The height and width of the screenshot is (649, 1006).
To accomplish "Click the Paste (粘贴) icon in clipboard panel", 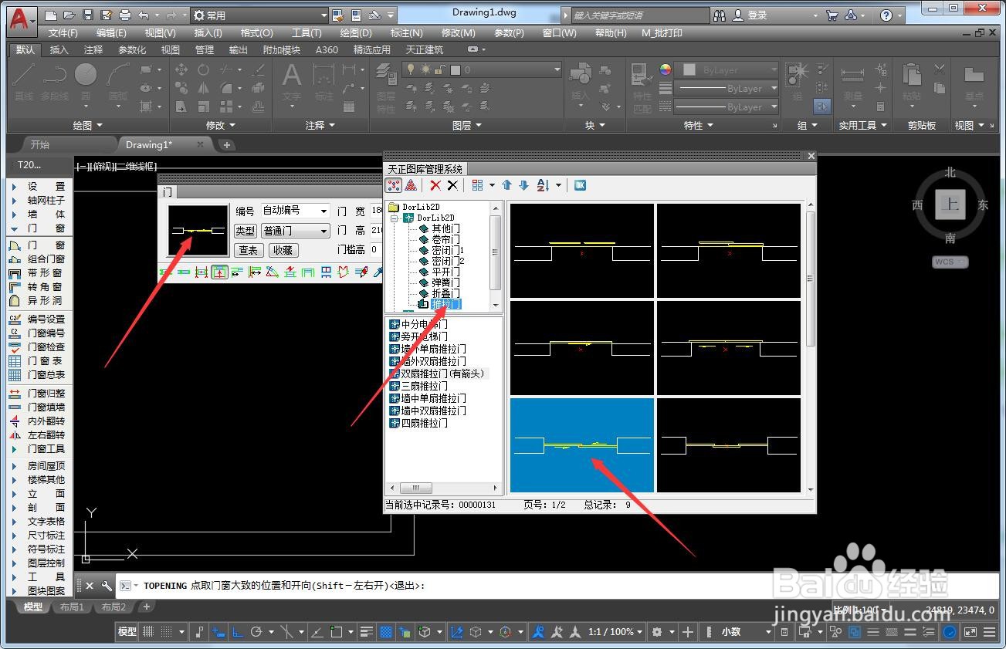I will 912,82.
